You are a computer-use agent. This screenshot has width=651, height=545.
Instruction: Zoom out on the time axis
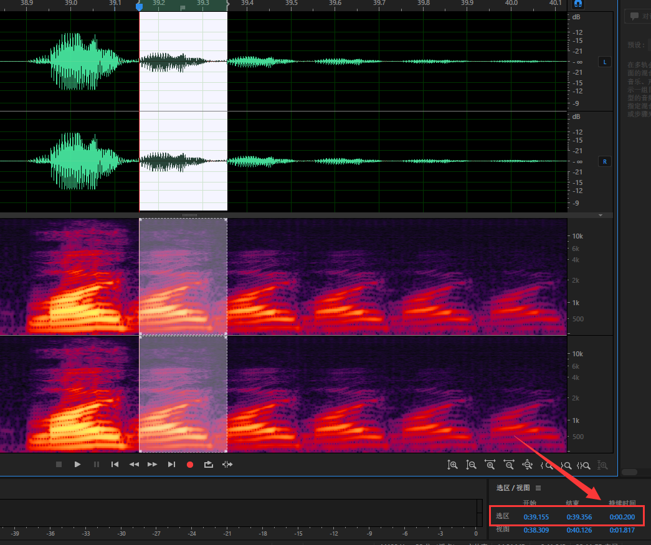[508, 465]
